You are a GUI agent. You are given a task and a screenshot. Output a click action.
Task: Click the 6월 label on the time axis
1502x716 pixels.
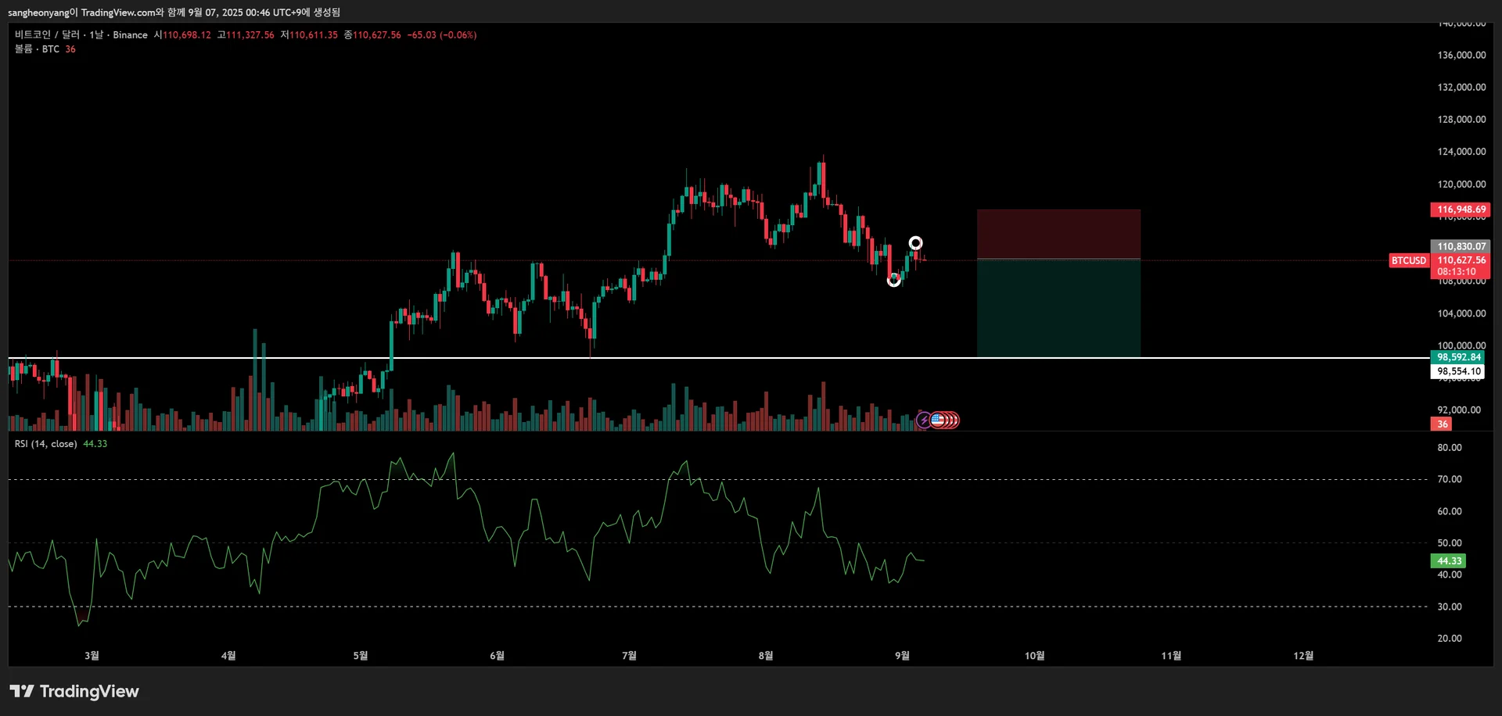[497, 655]
